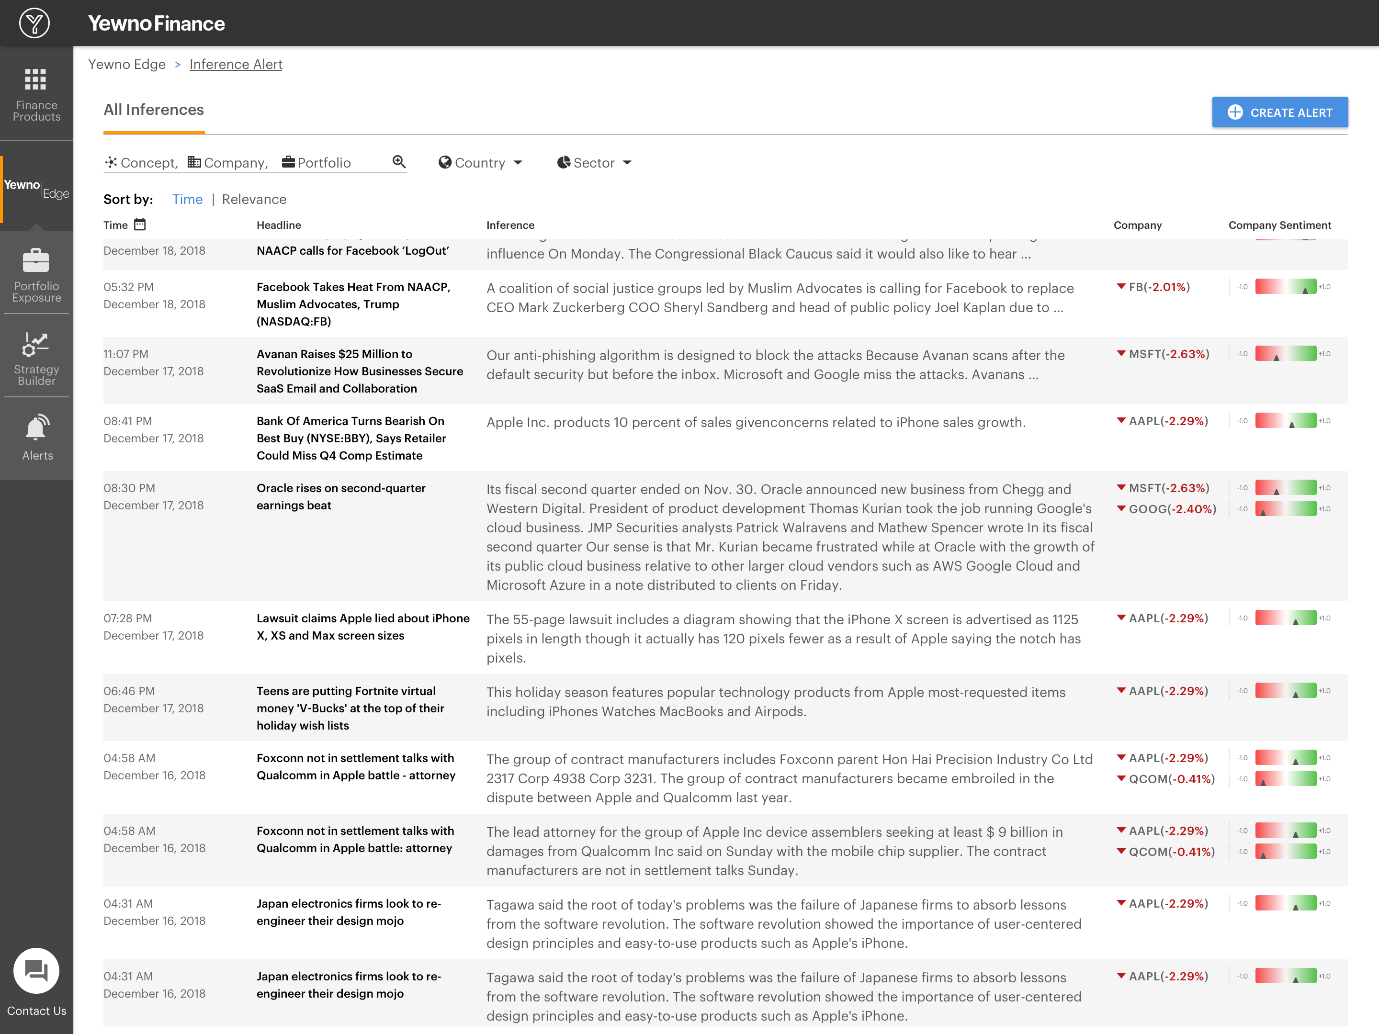
Task: Click Yewno Finance title
Action: point(157,23)
